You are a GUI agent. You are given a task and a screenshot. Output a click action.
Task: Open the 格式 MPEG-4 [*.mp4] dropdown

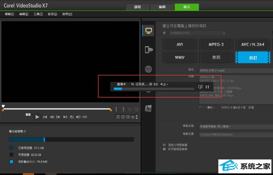tap(236, 71)
